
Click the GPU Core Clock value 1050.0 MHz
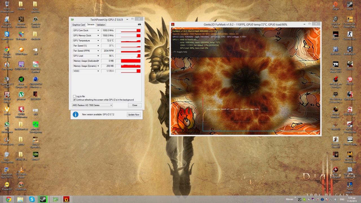pyautogui.click(x=108, y=30)
